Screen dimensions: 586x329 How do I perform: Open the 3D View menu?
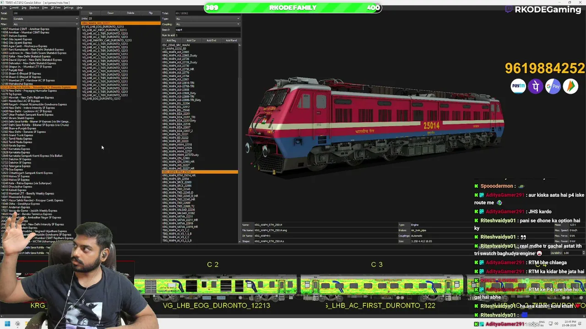pos(55,8)
